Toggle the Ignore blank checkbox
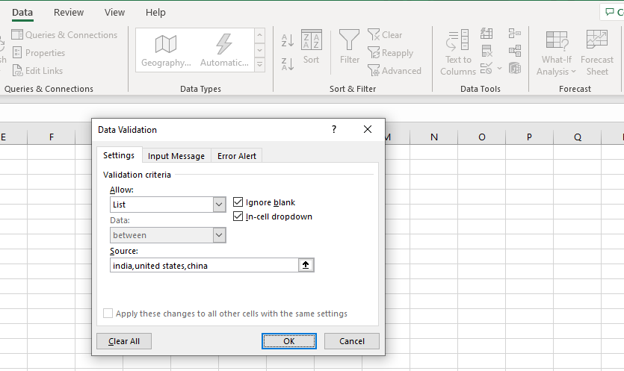 pos(238,202)
